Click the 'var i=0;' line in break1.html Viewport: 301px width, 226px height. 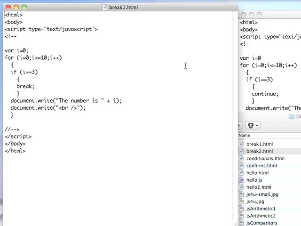click(16, 50)
